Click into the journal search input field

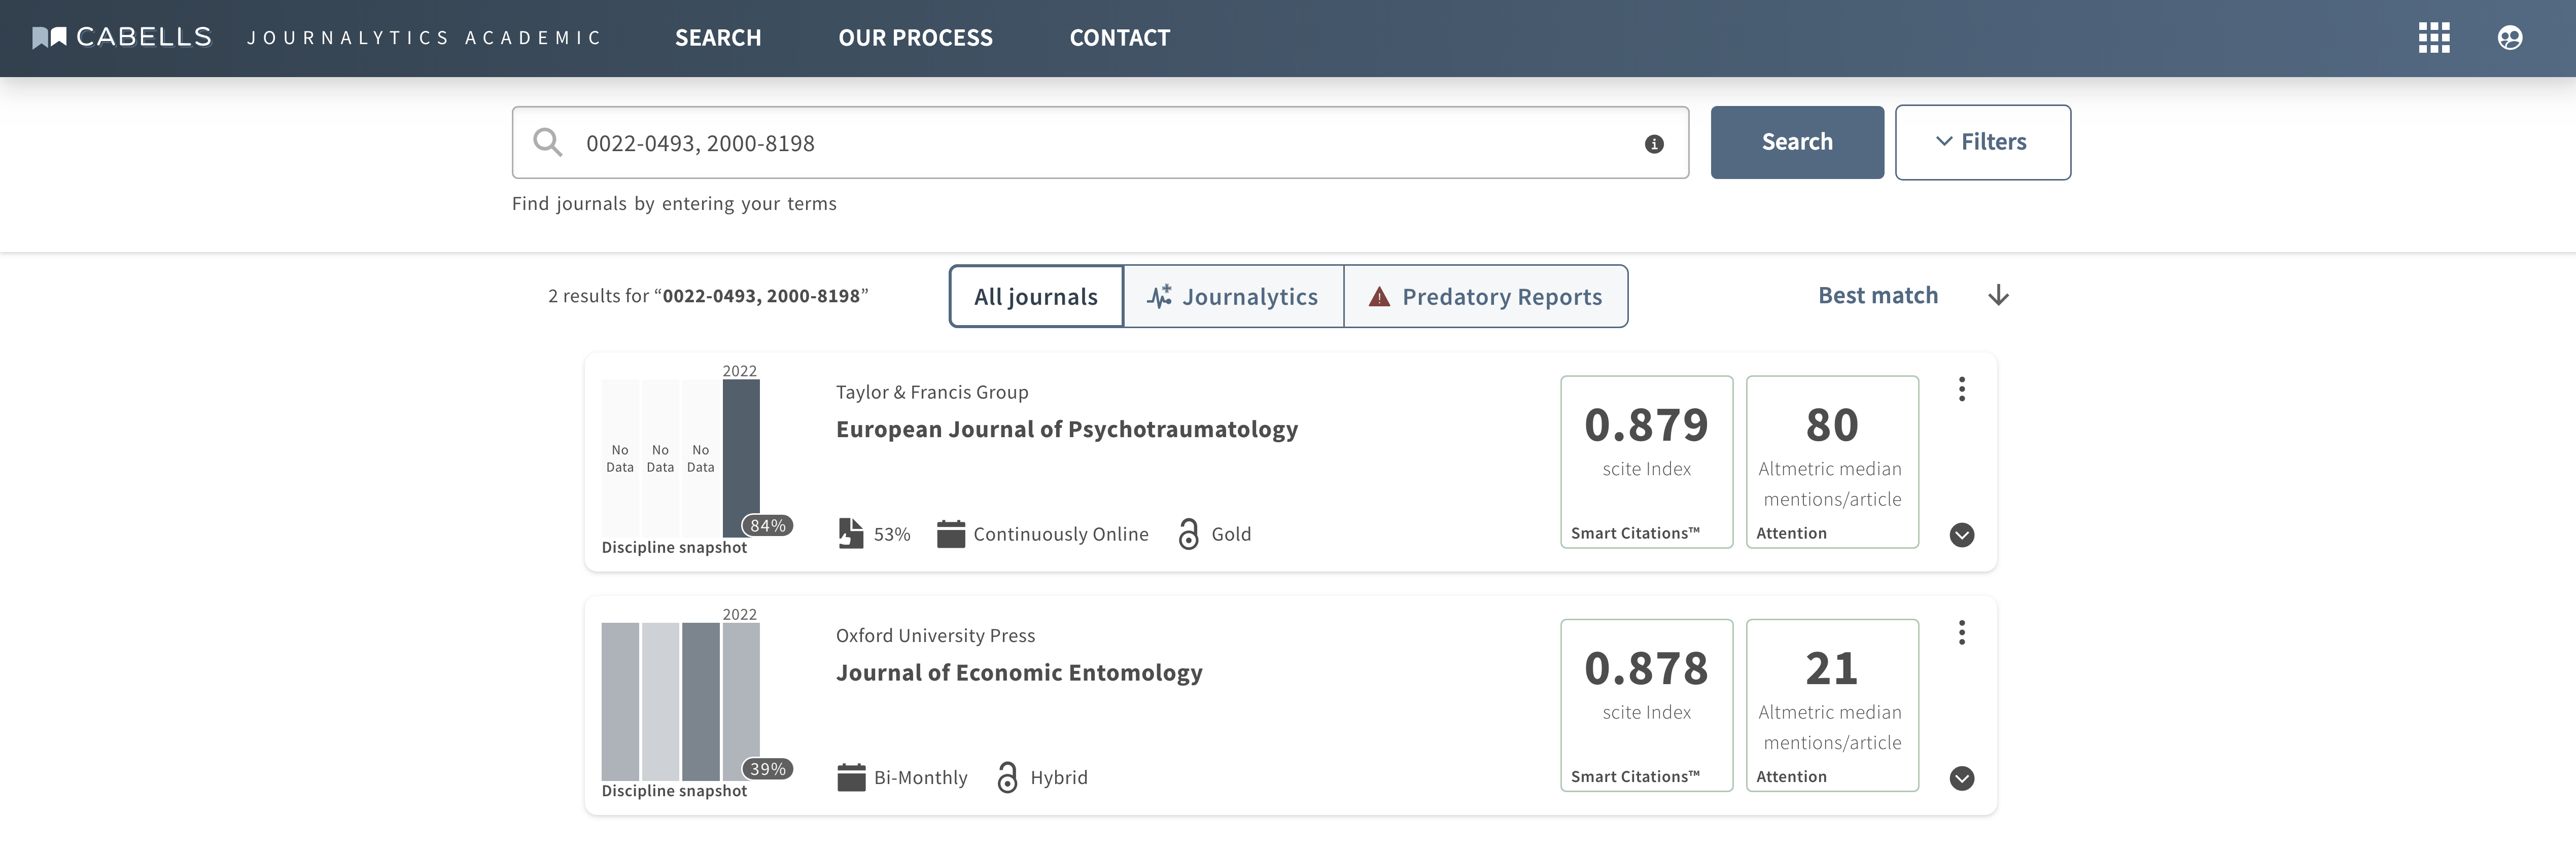pyautogui.click(x=1100, y=143)
